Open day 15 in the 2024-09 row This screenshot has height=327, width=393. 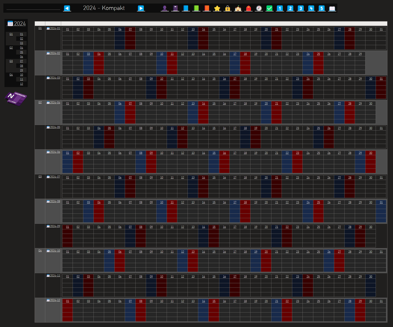[x=214, y=227]
